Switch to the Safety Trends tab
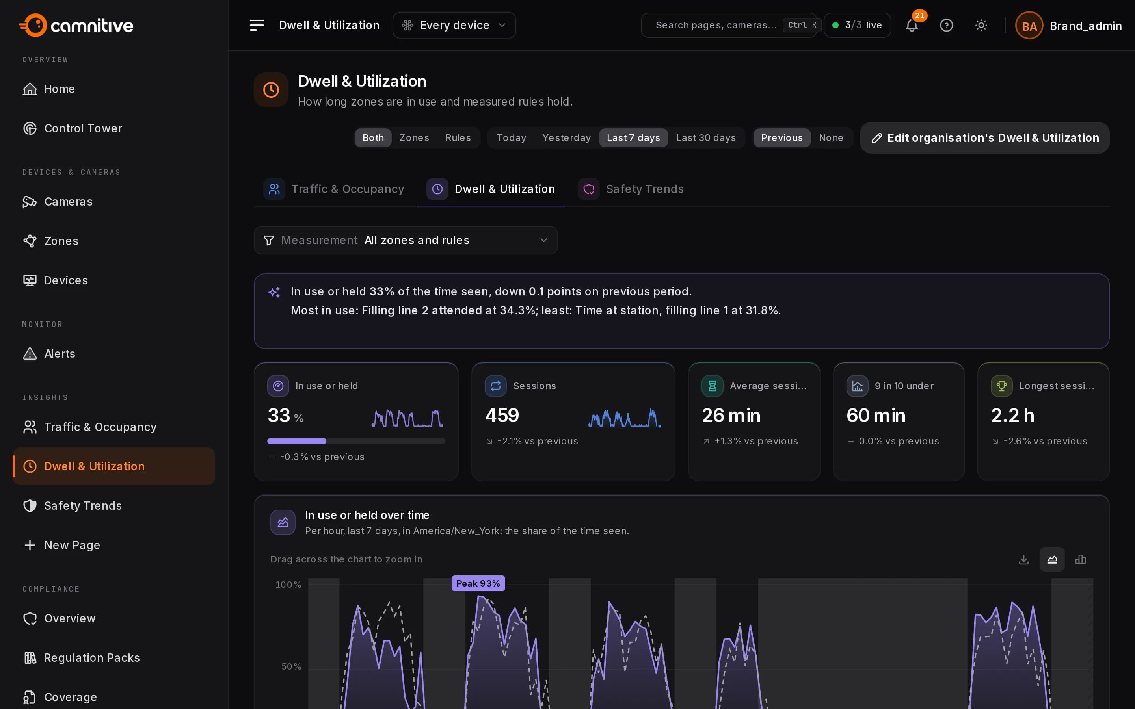 (631, 189)
